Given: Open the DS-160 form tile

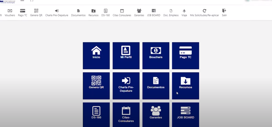Looking at the screenshot, I should [x=96, y=114].
